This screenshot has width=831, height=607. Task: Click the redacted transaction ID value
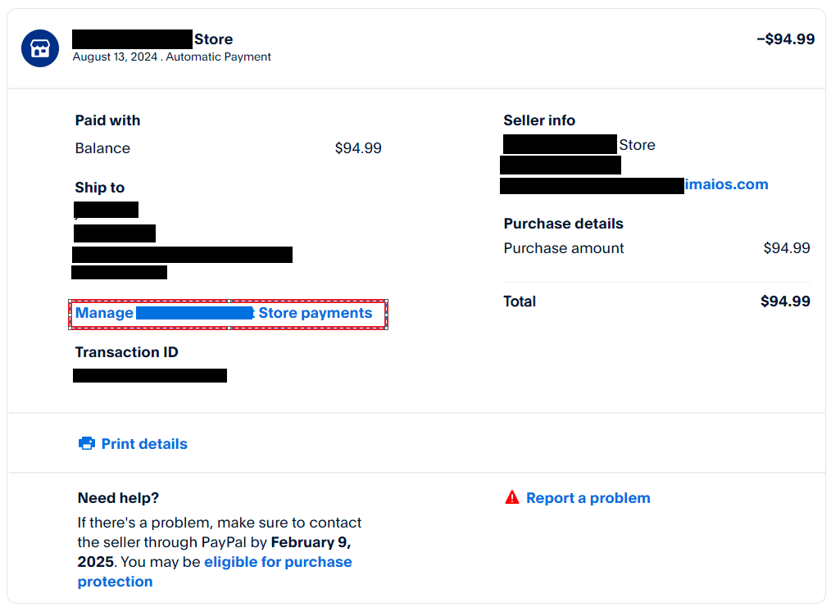[x=150, y=375]
